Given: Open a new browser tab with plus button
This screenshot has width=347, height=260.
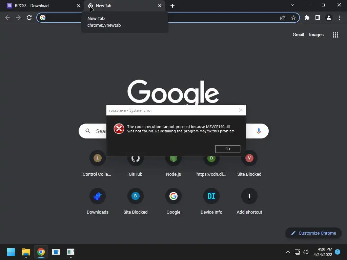Looking at the screenshot, I should (x=172, y=6).
